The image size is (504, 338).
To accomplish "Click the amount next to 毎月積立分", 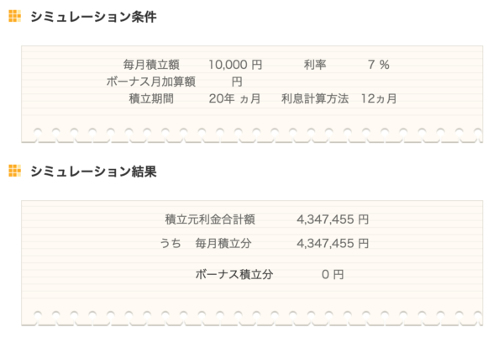I will (x=333, y=244).
